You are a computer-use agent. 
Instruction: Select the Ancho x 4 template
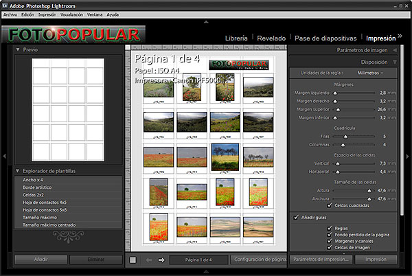coord(68,180)
